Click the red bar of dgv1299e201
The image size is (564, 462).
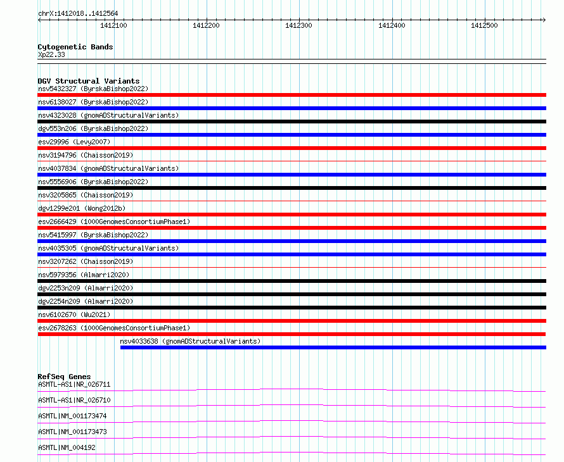point(292,215)
